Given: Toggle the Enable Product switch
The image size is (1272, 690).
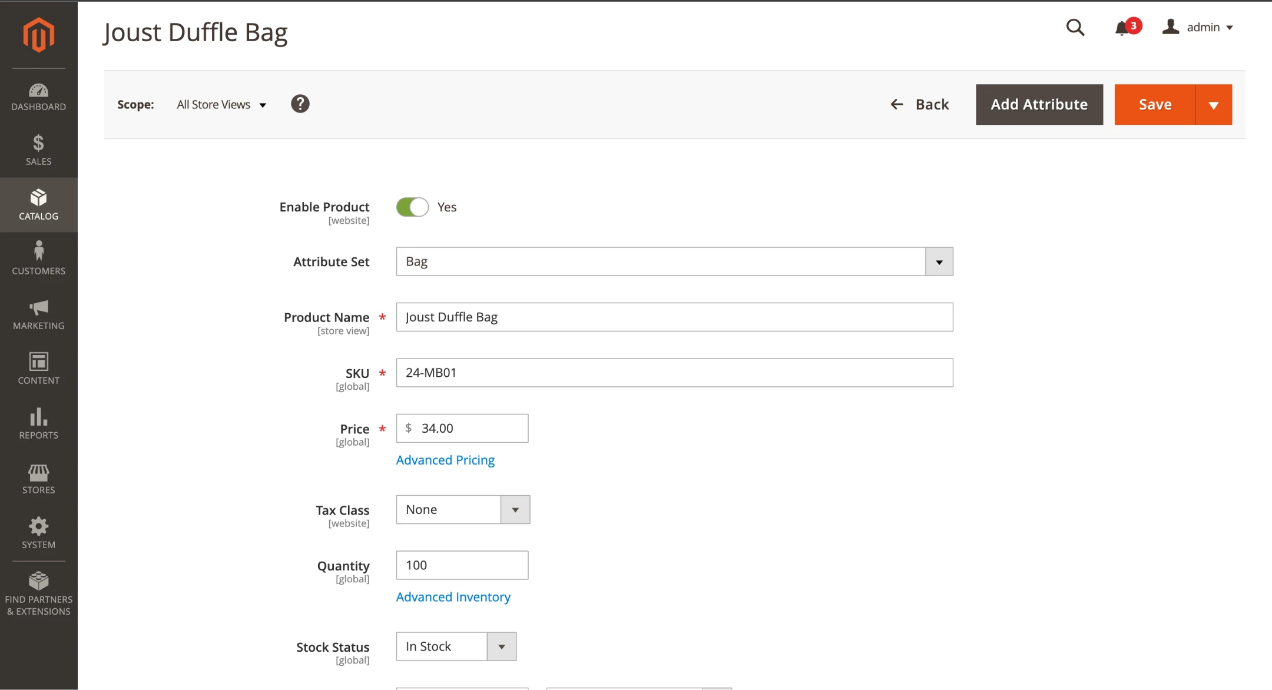Looking at the screenshot, I should coord(412,207).
